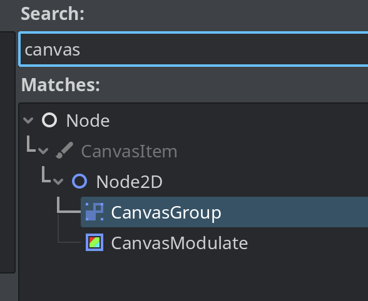Click empty search box area after "canvas"
Image resolution: width=368 pixels, height=301 pixels.
click(x=223, y=49)
